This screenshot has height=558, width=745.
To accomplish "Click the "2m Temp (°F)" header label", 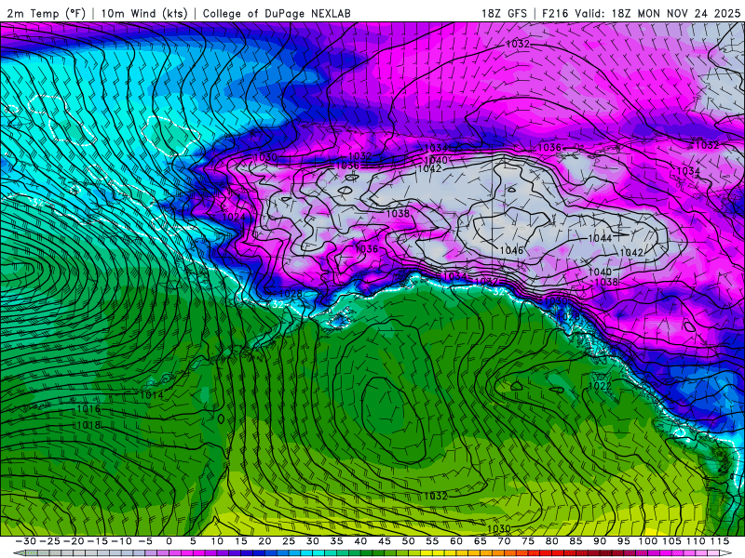I will pos(46,13).
